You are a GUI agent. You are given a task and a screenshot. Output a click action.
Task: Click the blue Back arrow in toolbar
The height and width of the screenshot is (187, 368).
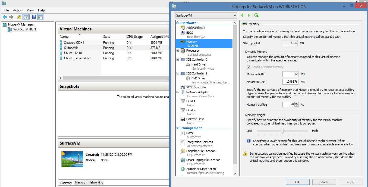click(x=5, y=17)
